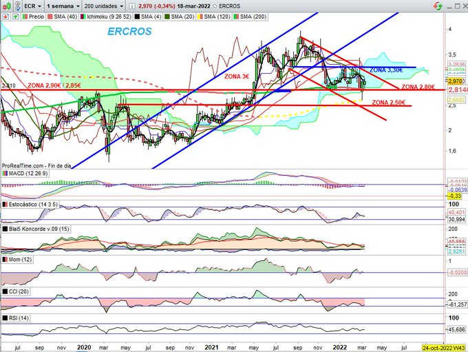
Task: Click the candlestick chart style icon
Action: point(7,6)
